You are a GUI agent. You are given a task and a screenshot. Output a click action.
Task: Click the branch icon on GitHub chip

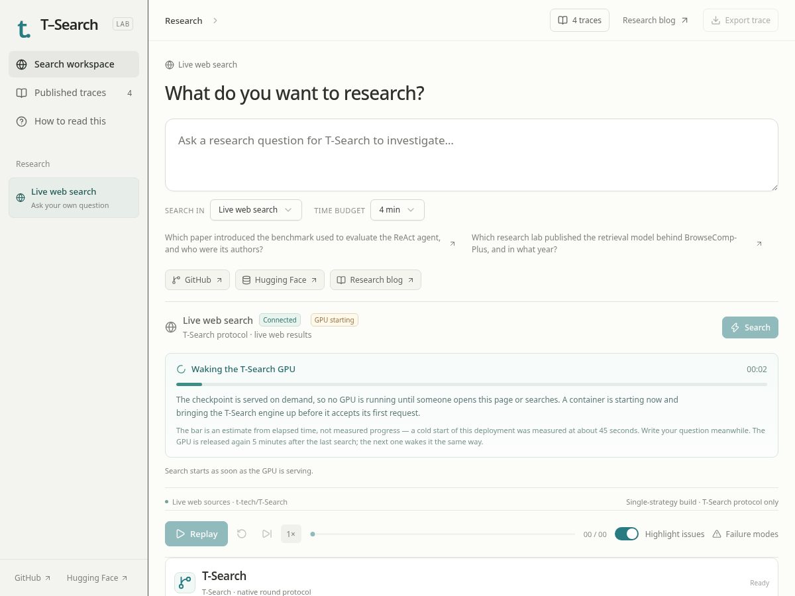click(x=176, y=280)
